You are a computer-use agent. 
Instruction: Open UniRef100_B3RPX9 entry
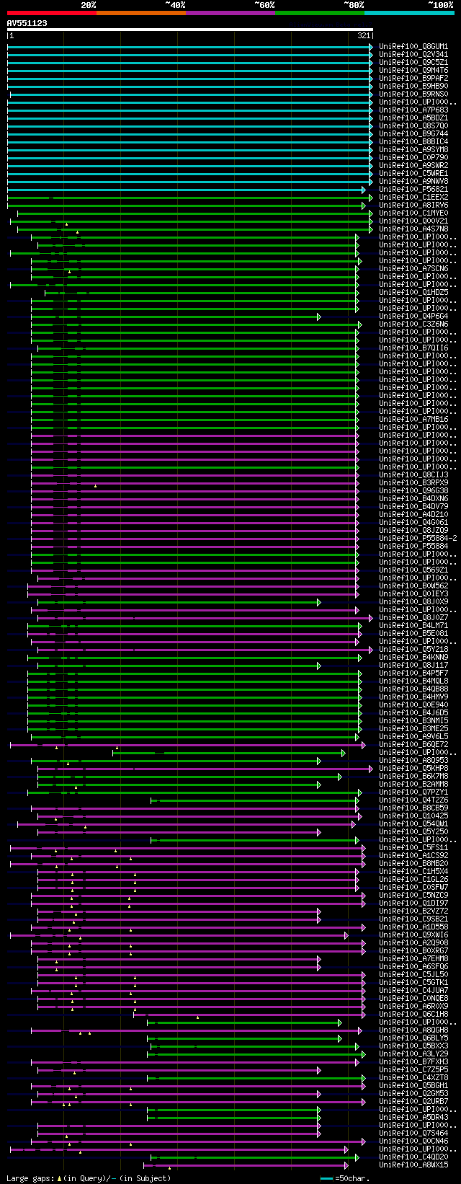[x=413, y=483]
